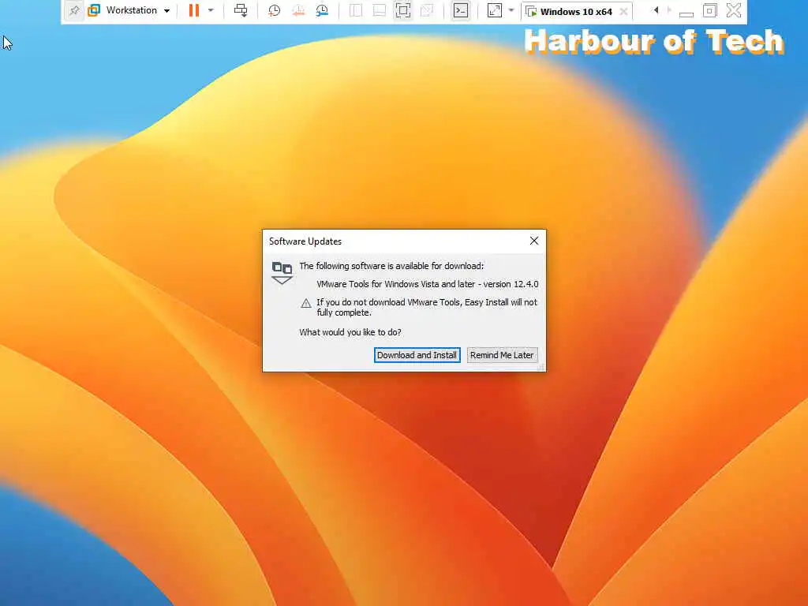Revert VM to previous snapshot
Image resolution: width=808 pixels, height=606 pixels.
click(298, 10)
